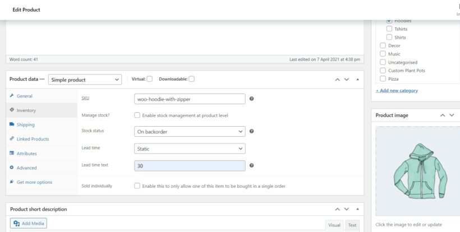The image size is (460, 232).
Task: Click the Add new category link
Action: pos(397,91)
